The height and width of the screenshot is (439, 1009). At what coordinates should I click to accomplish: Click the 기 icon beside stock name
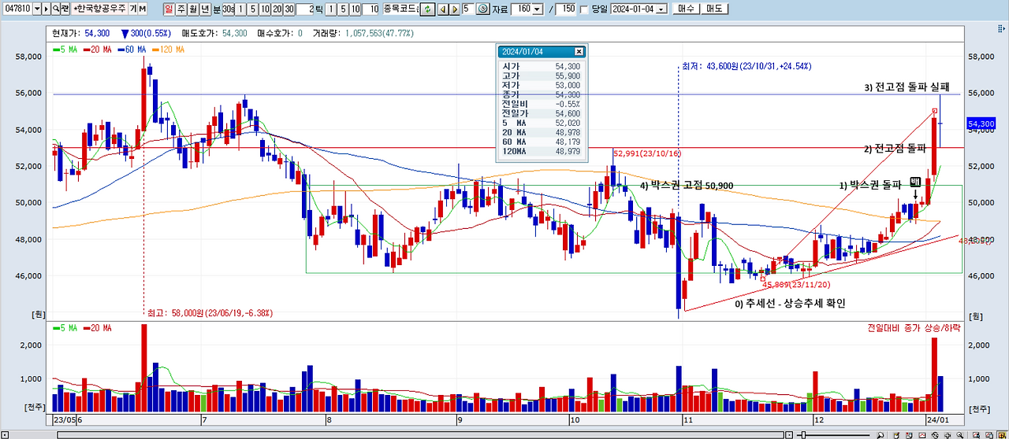click(133, 9)
